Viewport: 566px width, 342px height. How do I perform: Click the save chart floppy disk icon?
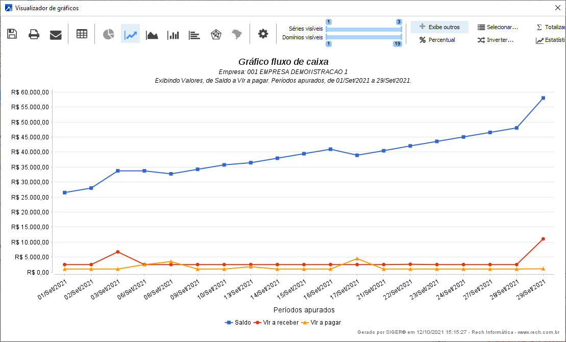click(12, 34)
